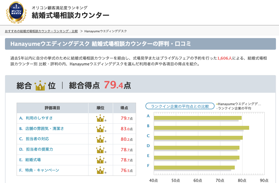Open the B. 店舗の雰囲気・清潔さ link
The height and width of the screenshot is (183, 279).
tap(41, 129)
